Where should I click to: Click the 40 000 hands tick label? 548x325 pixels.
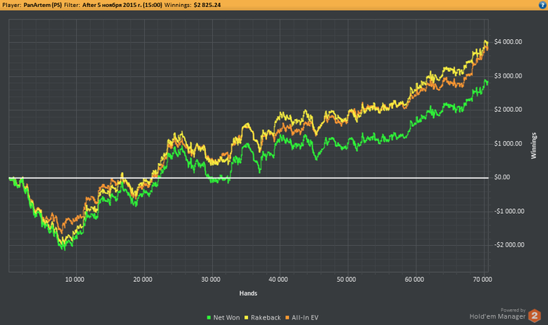click(278, 280)
